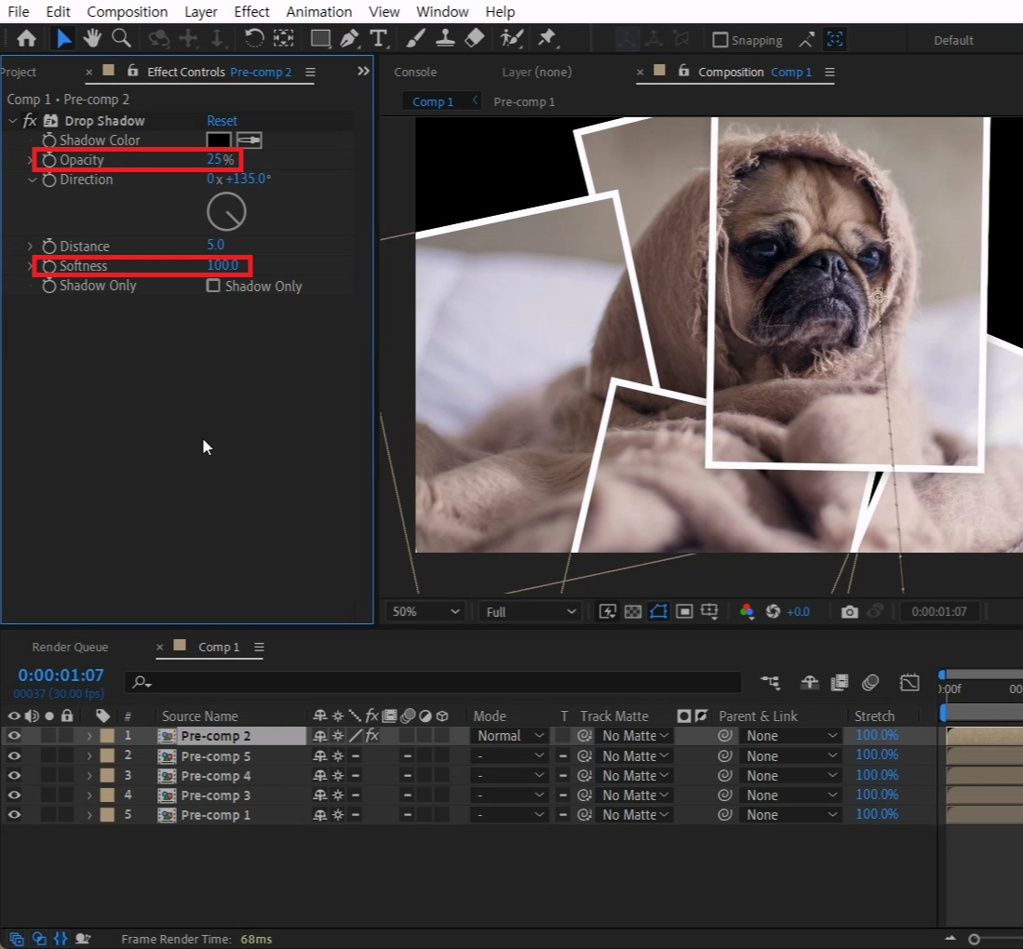The height and width of the screenshot is (949, 1023).
Task: Enable Motion Blur timeline icon
Action: coord(870,683)
